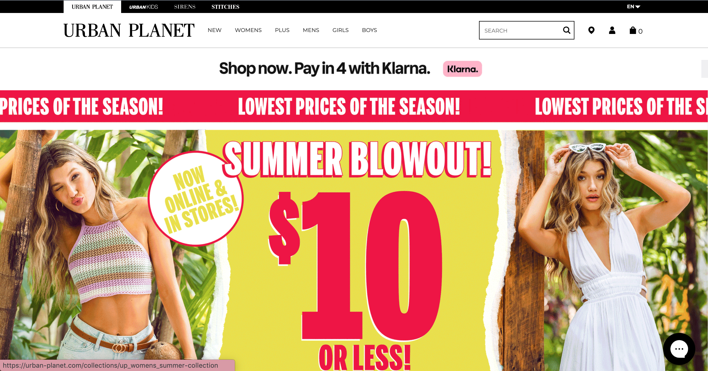Click the pink Klarna logo badge
The width and height of the screenshot is (708, 371).
pos(462,69)
